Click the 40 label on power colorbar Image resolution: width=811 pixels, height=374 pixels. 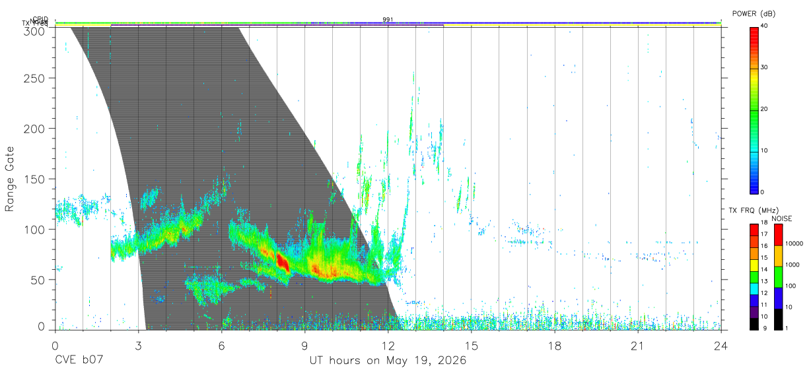coord(765,26)
